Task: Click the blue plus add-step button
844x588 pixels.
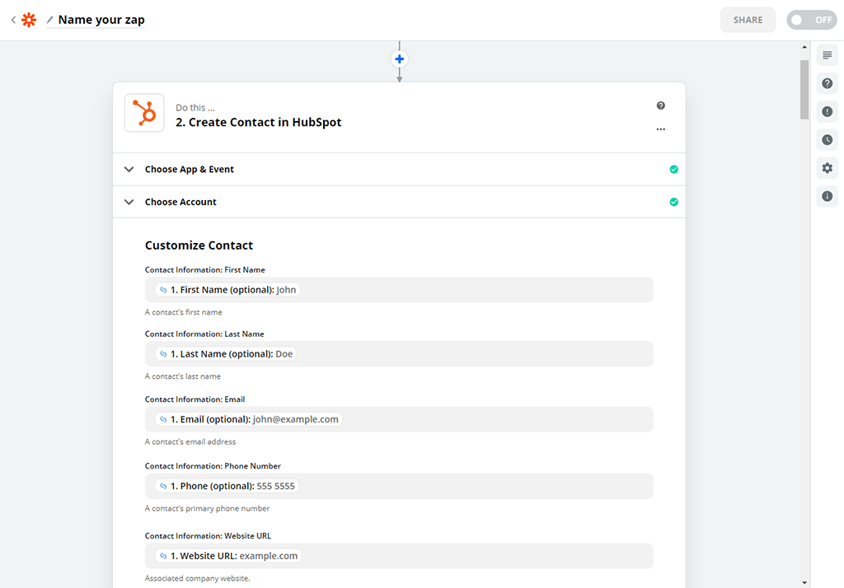Action: (x=400, y=59)
